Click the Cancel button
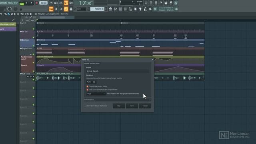256x144 pixels. point(145,106)
